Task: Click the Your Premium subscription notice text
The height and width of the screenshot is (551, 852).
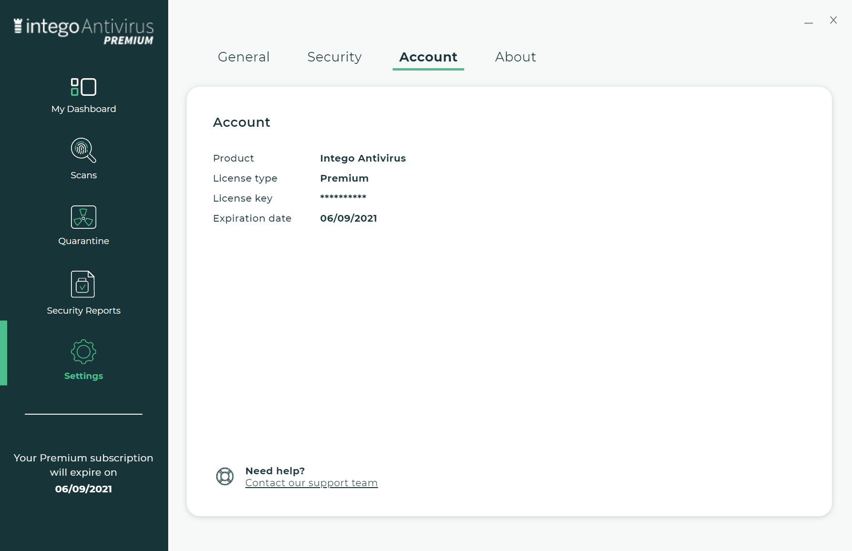Action: click(x=83, y=465)
